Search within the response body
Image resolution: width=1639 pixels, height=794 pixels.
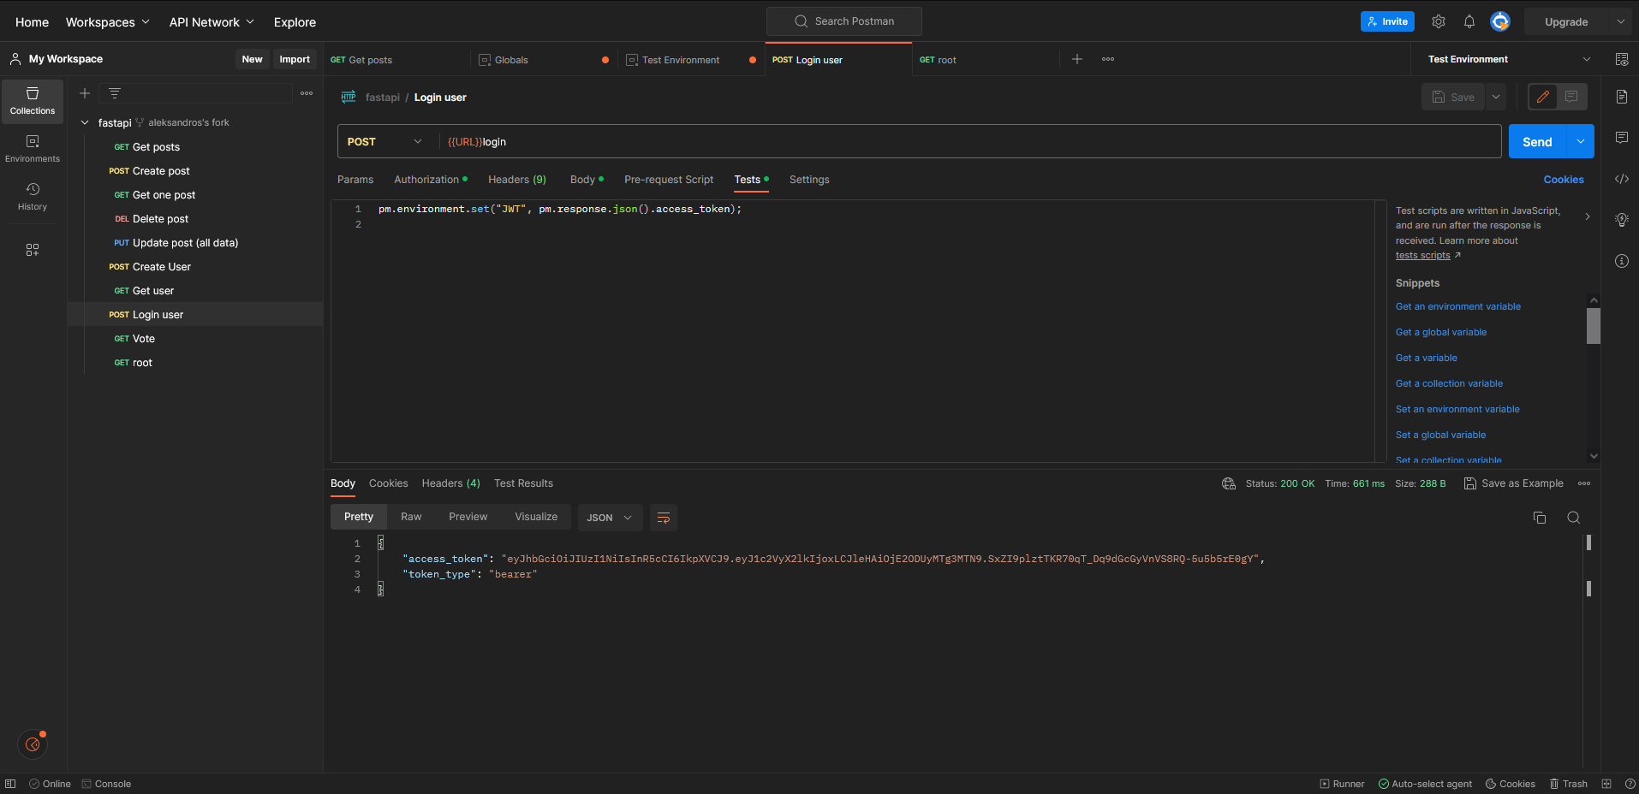pos(1573,517)
